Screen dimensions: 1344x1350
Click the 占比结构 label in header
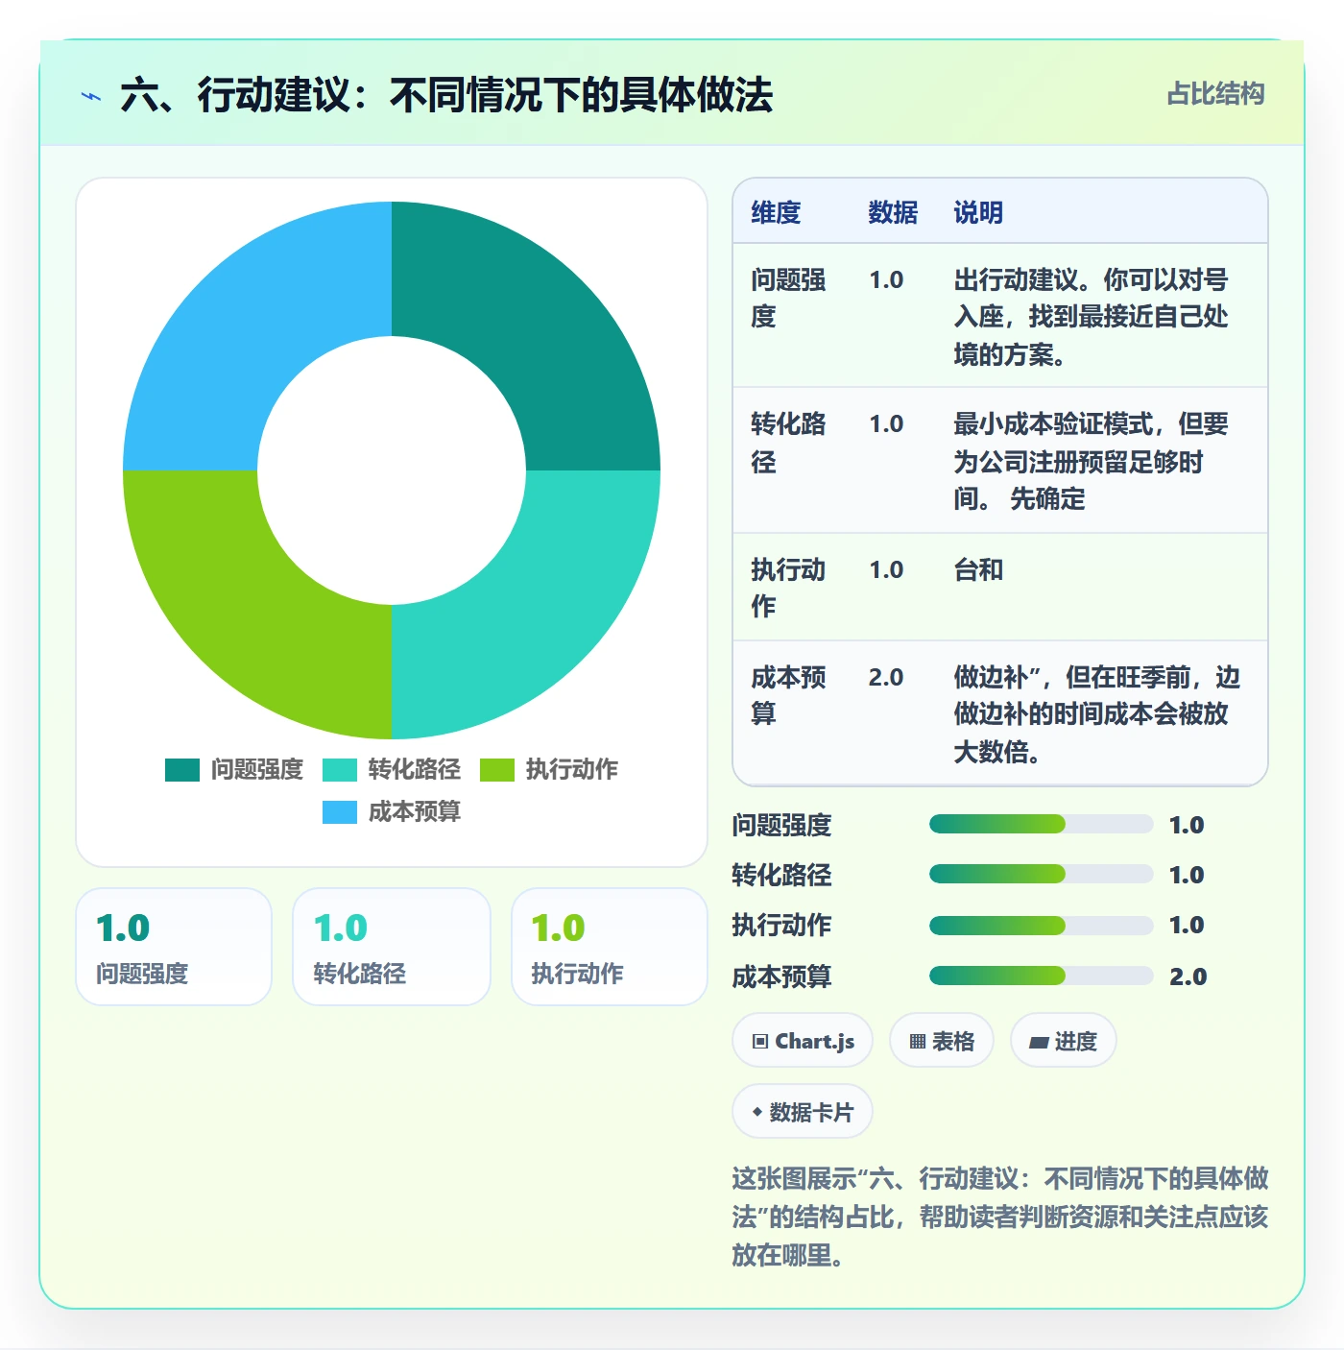1215,94
